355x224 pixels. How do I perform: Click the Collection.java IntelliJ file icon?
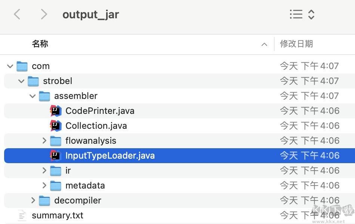pos(56,126)
